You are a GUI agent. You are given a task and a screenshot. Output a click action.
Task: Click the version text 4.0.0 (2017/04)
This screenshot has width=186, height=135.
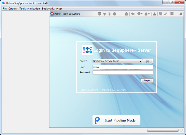[x=118, y=90]
